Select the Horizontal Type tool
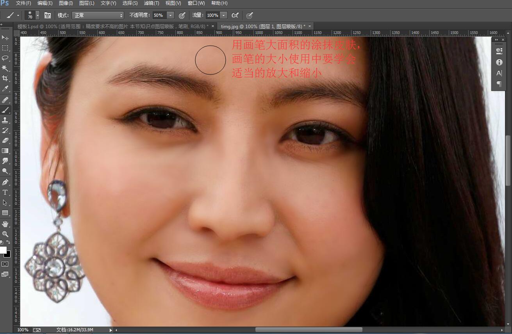The image size is (512, 334). [5, 192]
